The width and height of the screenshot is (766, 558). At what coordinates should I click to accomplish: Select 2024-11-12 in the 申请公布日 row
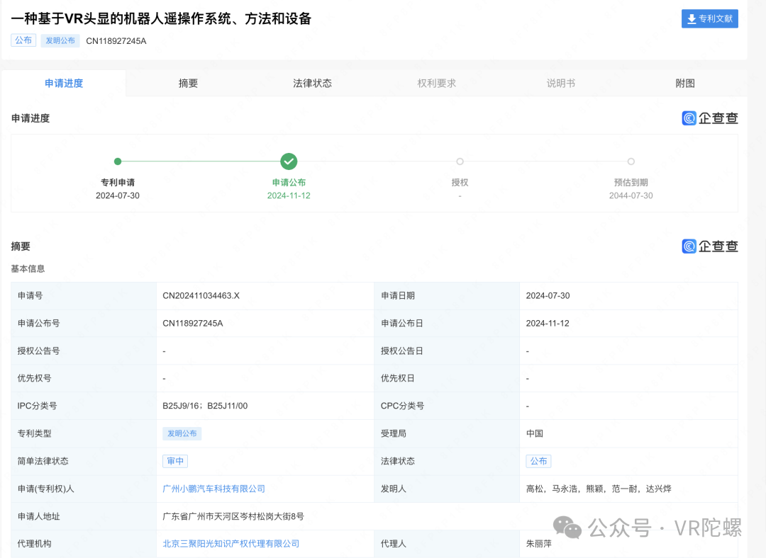(x=548, y=324)
